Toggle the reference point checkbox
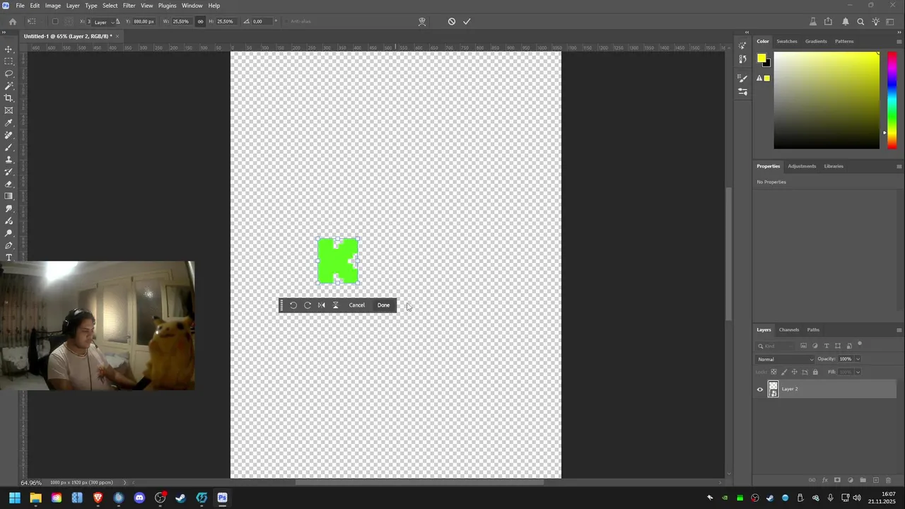The image size is (905, 509). pos(55,21)
